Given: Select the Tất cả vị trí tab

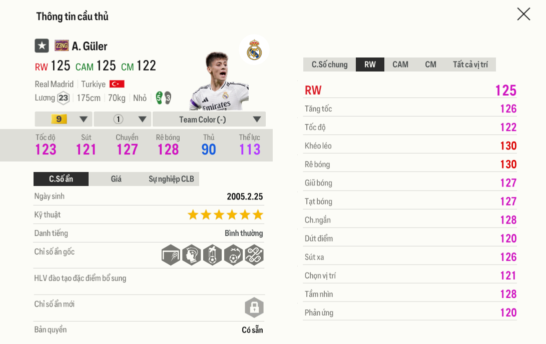Looking at the screenshot, I should [x=470, y=64].
